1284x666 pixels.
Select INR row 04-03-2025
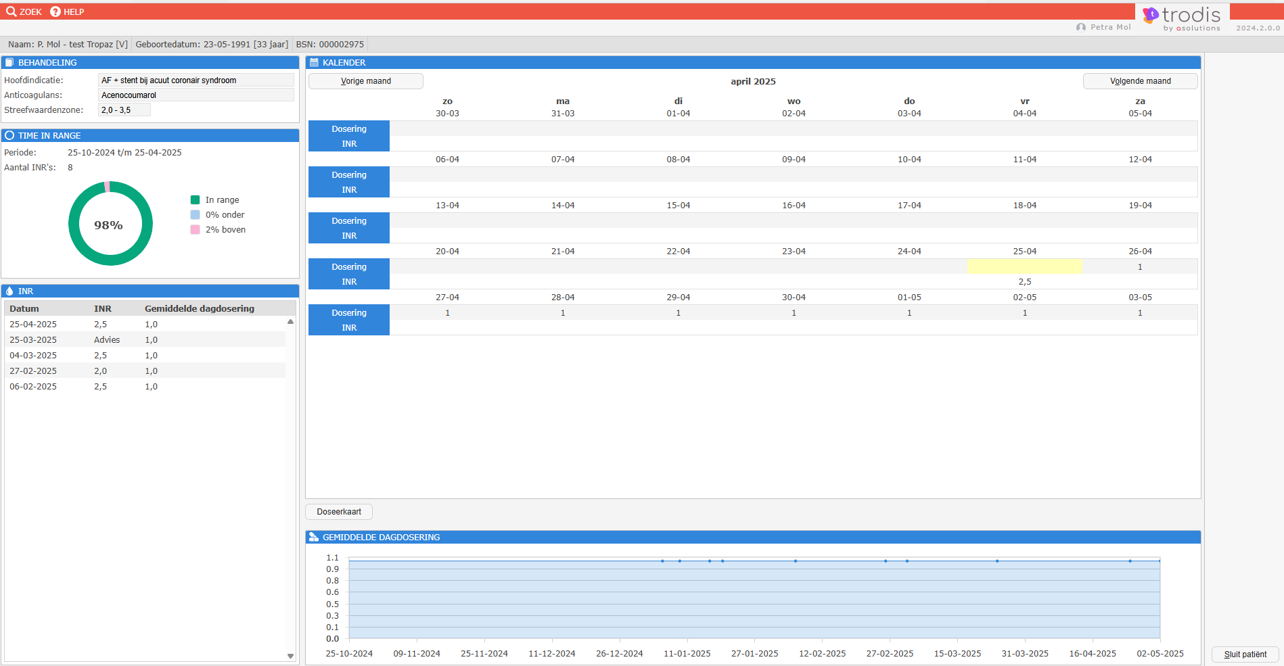(145, 355)
